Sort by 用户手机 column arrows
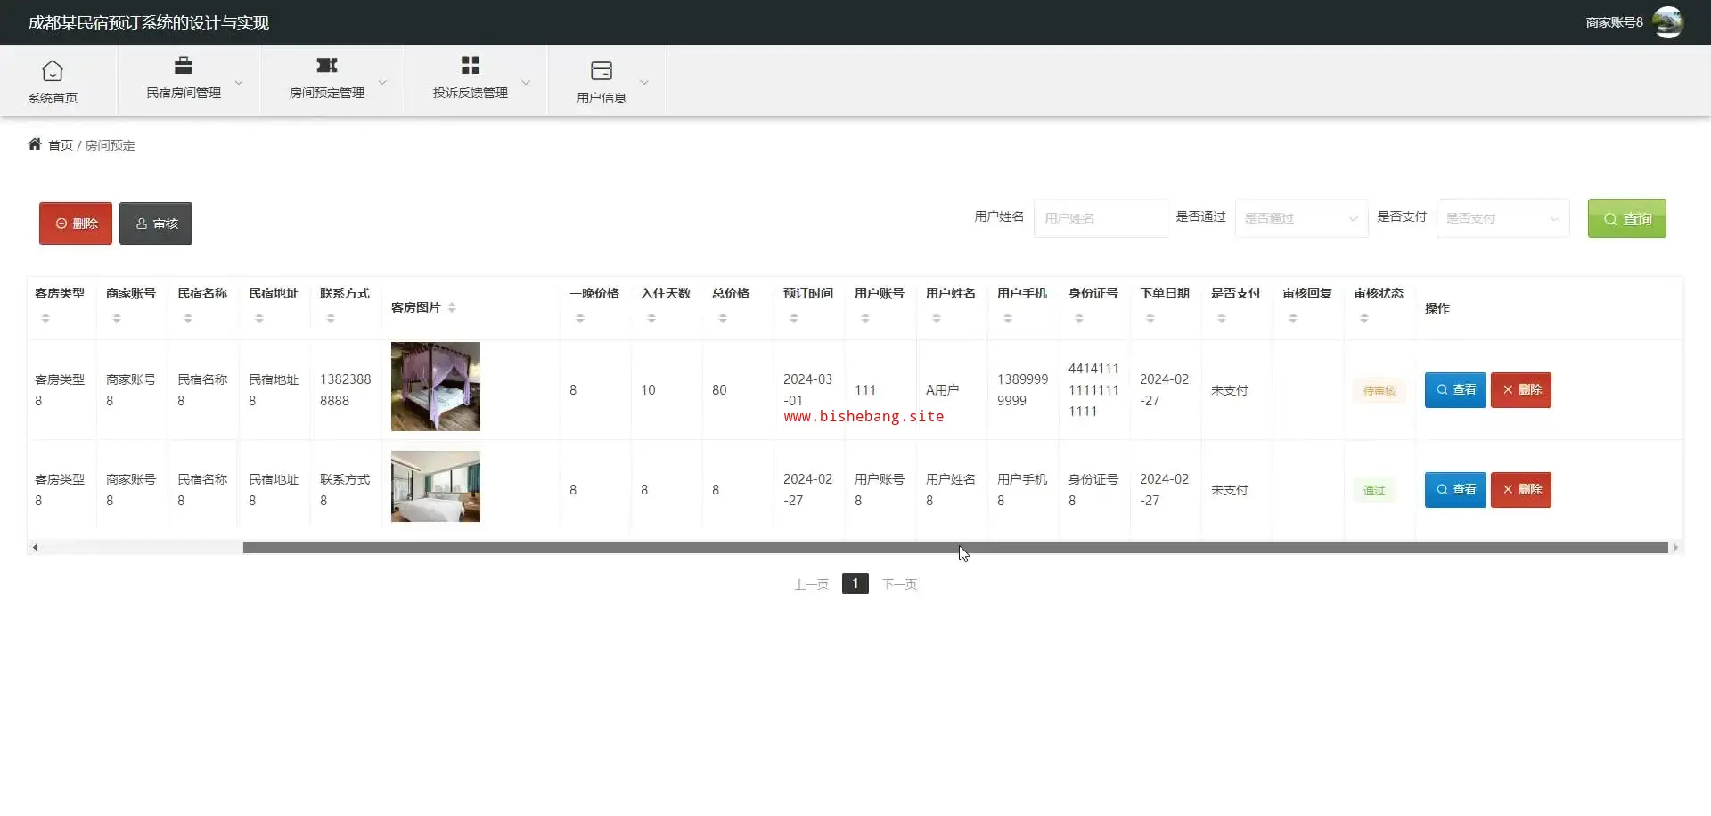 coord(1008,318)
